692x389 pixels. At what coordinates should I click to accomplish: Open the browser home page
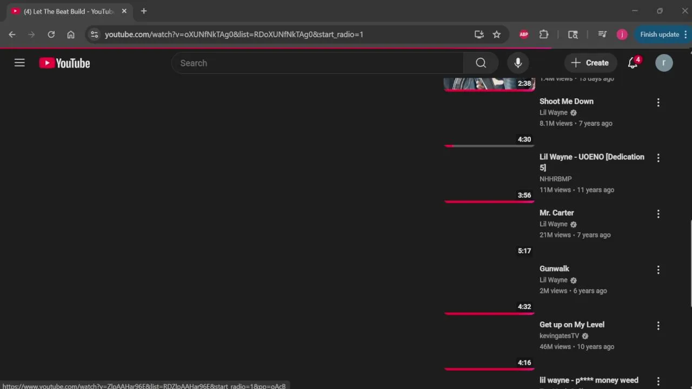click(71, 35)
